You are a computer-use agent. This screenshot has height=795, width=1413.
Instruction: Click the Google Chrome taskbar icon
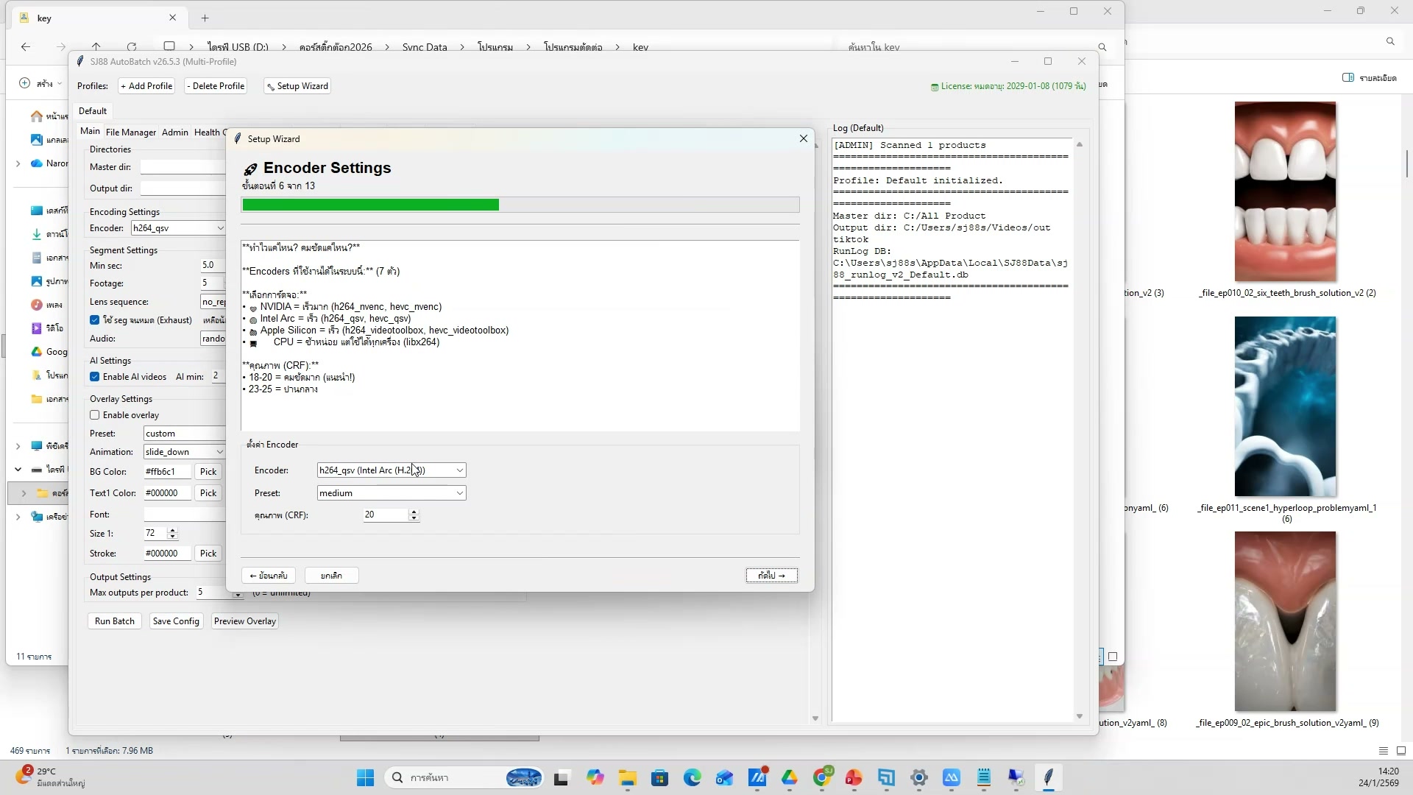[822, 778]
